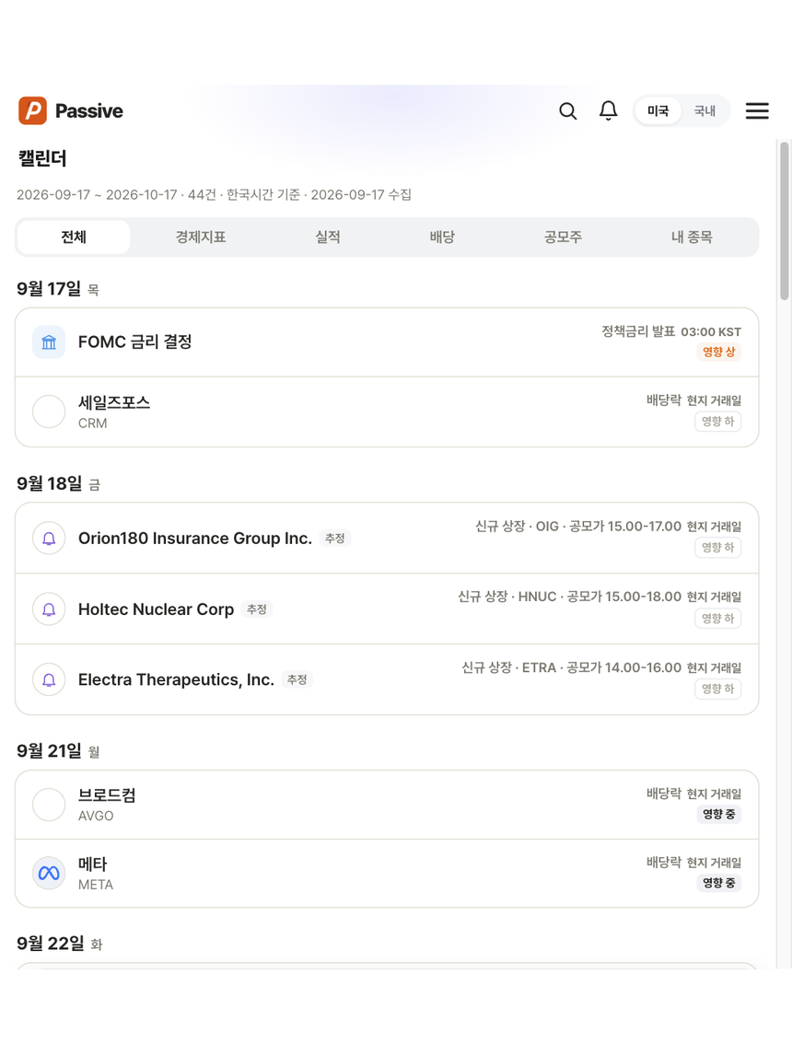Open Electra Therapeutics, Inc. listing
This screenshot has width=792, height=1055.
pos(387,679)
